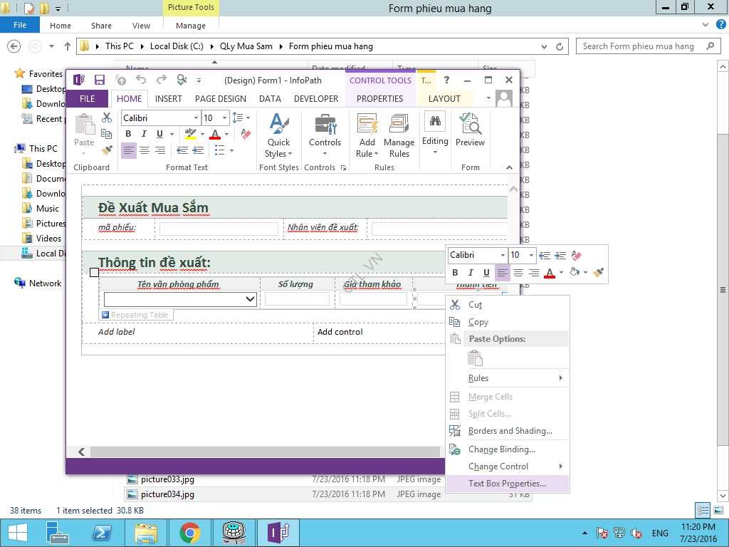Click the Clear Formatting eraser in the ribbon

click(x=246, y=134)
